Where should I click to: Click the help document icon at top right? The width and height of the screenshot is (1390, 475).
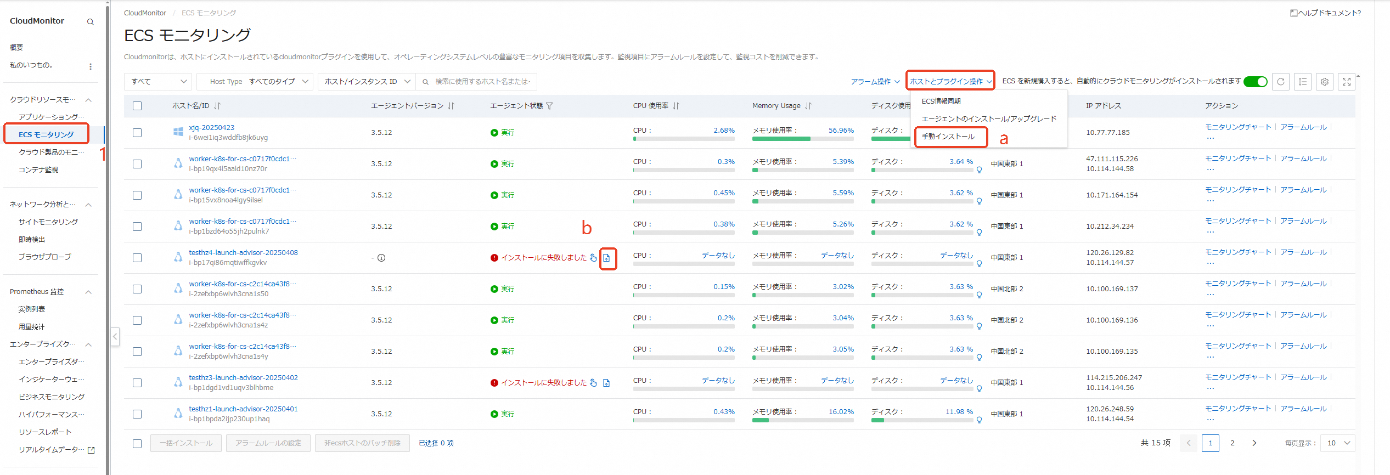(x=1293, y=13)
